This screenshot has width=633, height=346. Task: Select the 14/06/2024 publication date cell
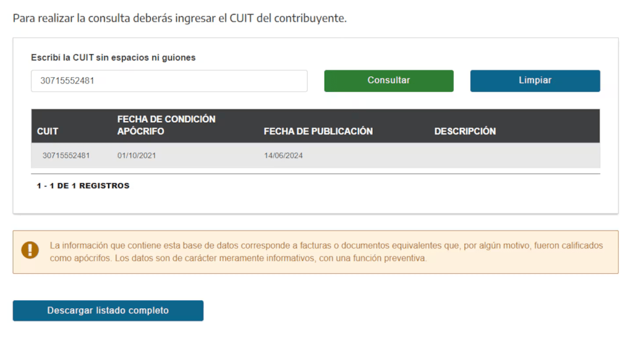point(283,155)
